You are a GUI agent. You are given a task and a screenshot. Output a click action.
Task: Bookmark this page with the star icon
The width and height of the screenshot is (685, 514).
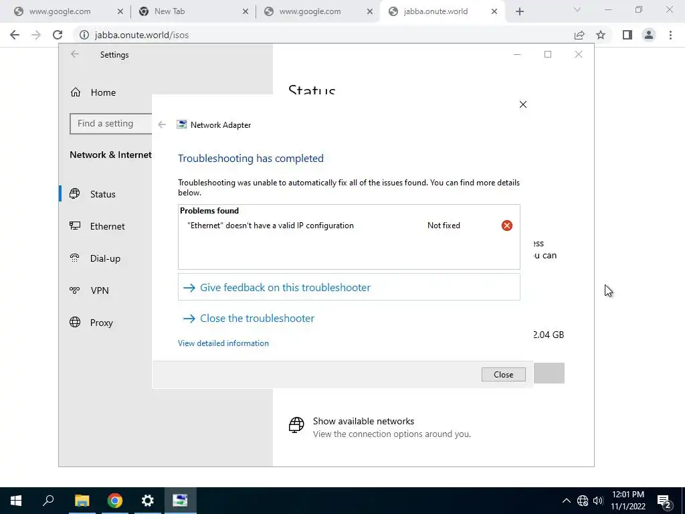click(x=601, y=35)
